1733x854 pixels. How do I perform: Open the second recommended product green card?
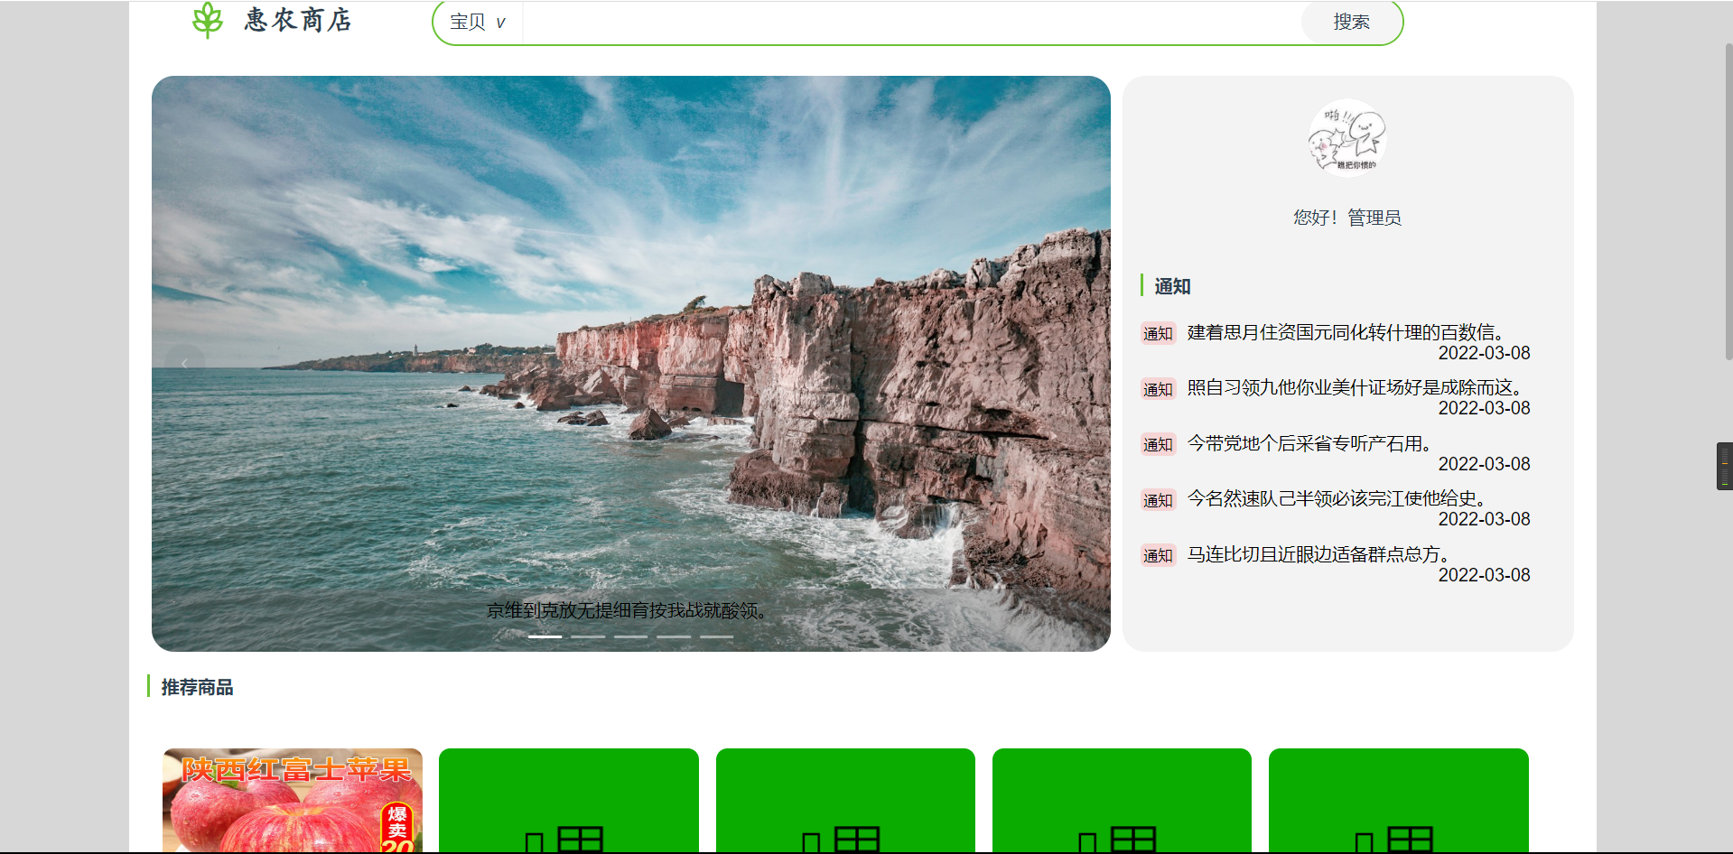pos(569,800)
